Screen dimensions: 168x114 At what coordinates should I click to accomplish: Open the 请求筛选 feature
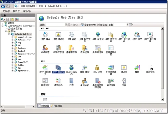(x=58, y=82)
